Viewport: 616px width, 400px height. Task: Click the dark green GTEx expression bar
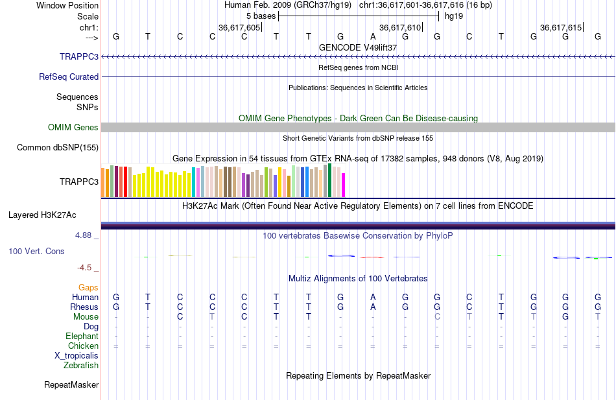[329, 180]
